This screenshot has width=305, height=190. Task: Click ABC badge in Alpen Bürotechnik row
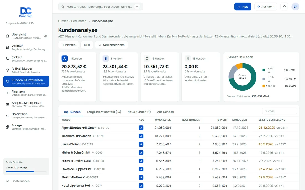tap(141, 128)
